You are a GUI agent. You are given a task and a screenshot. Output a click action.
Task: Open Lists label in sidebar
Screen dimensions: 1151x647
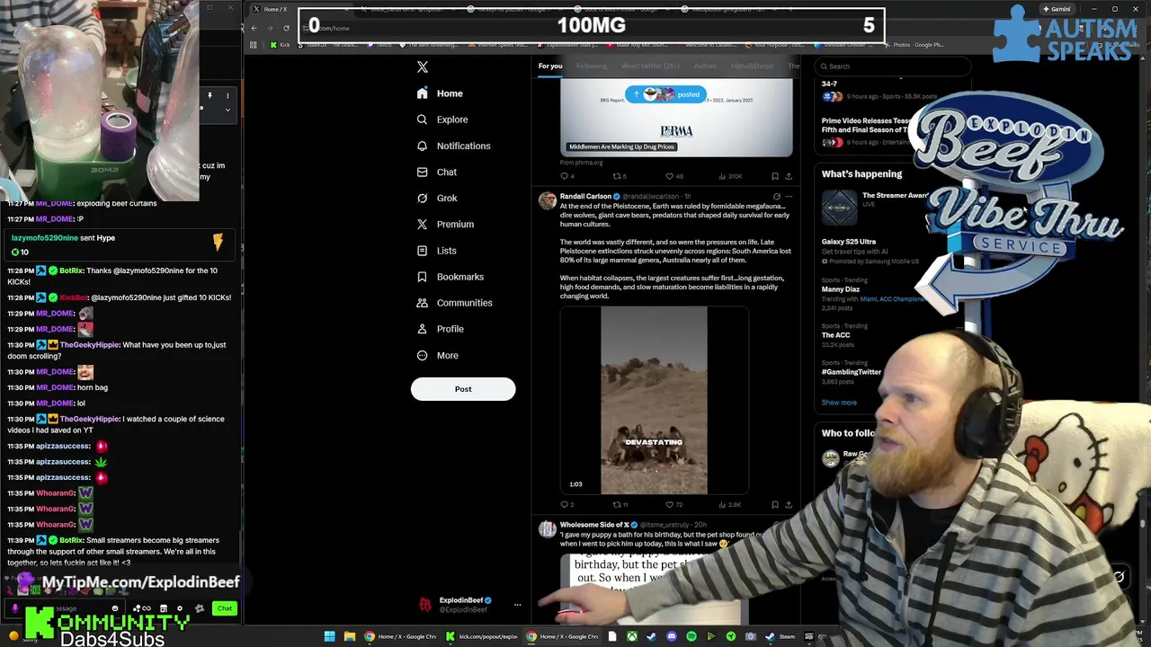tap(446, 251)
